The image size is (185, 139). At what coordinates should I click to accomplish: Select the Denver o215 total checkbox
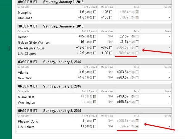137,36
